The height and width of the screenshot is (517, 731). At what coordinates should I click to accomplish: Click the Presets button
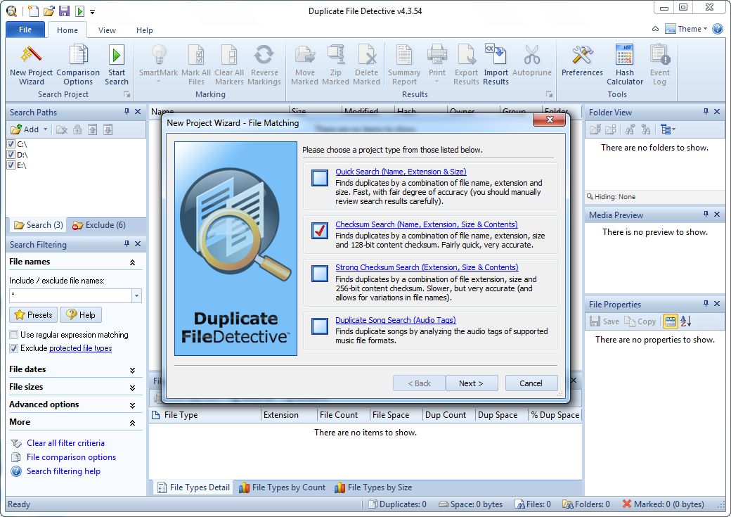click(34, 315)
